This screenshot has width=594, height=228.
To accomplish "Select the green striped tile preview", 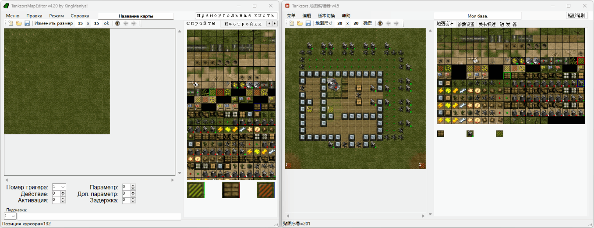I will coord(195,190).
